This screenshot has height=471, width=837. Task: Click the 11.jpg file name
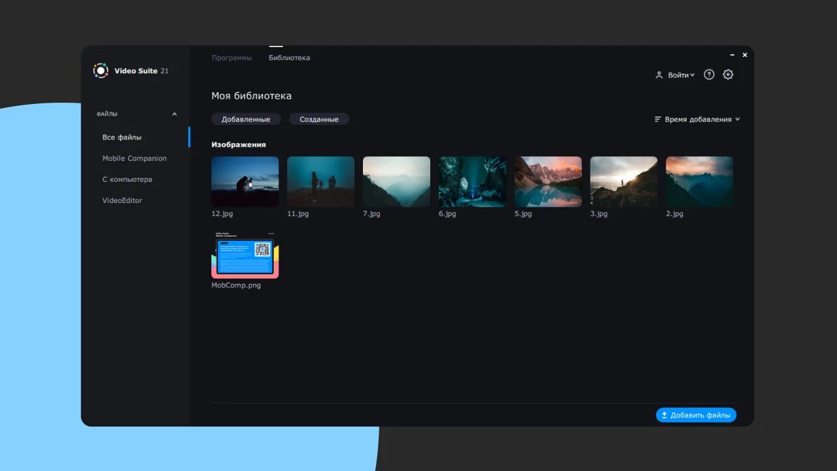point(298,214)
